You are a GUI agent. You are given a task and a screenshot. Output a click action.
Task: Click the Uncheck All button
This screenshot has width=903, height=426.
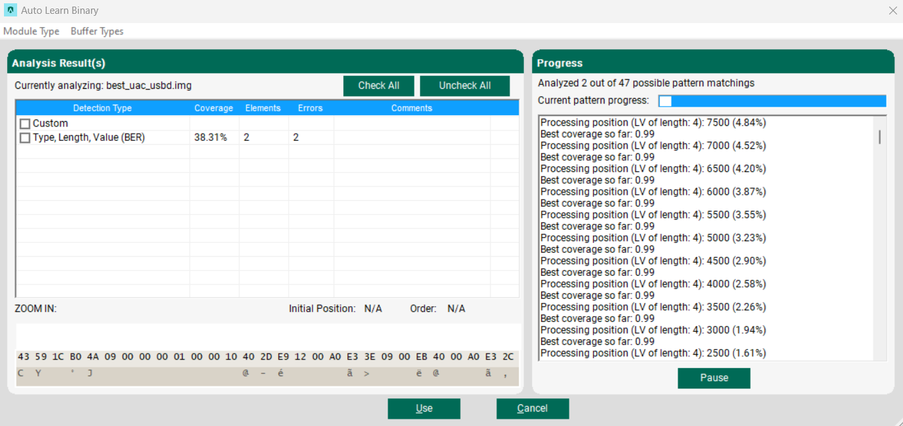[x=465, y=86]
